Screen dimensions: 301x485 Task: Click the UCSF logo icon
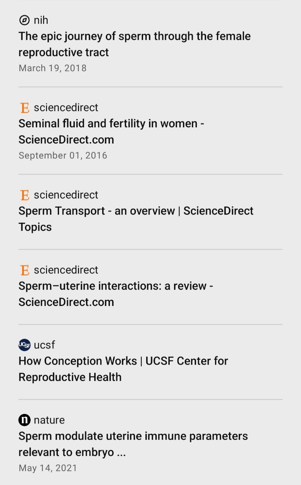[24, 345]
